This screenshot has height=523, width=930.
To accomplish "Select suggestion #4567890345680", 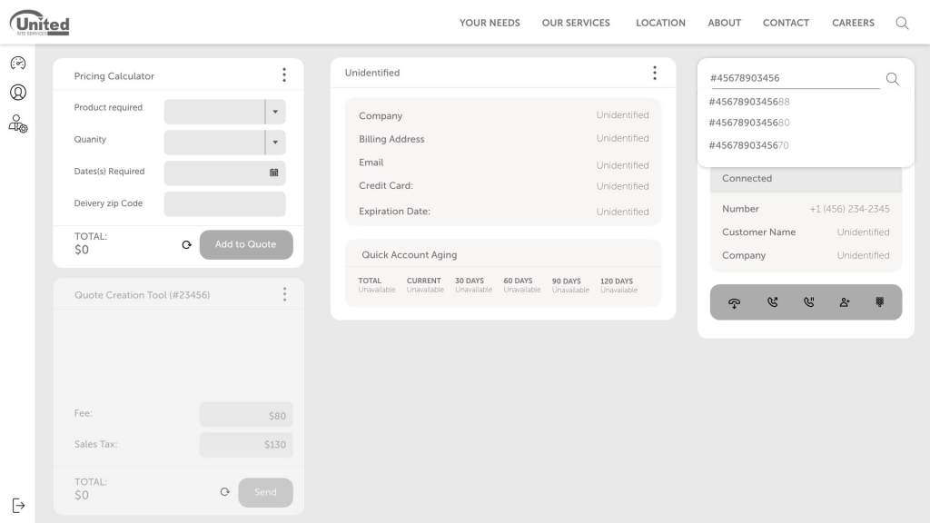I will [x=748, y=123].
